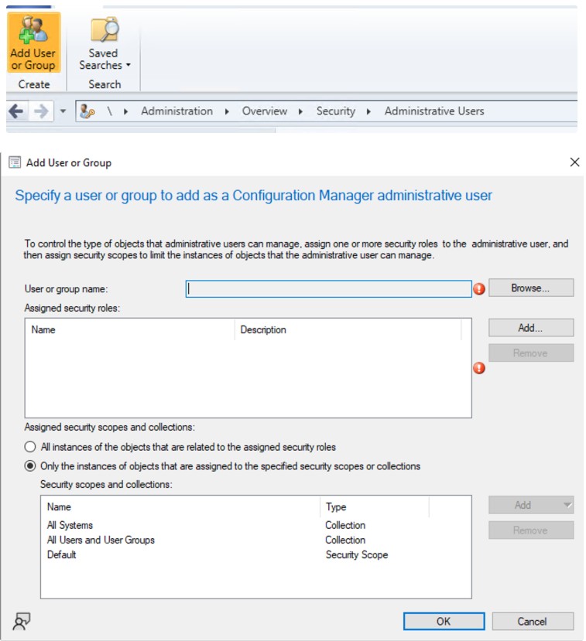Image resolution: width=586 pixels, height=641 pixels.
Task: Click the forward navigation arrow
Action: tap(40, 111)
